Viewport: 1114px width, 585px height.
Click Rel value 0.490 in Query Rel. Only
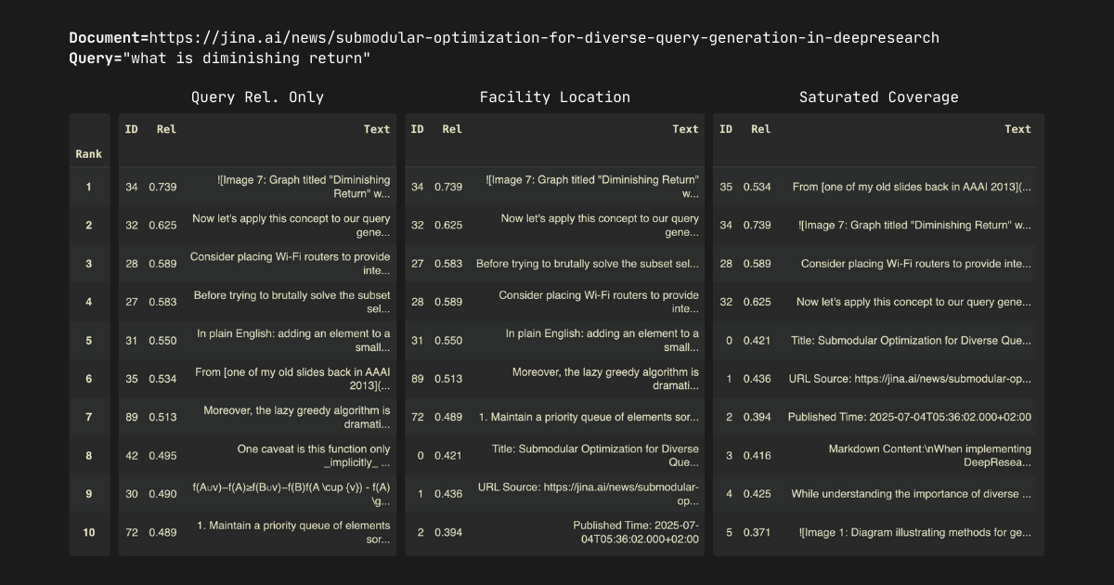click(x=162, y=494)
